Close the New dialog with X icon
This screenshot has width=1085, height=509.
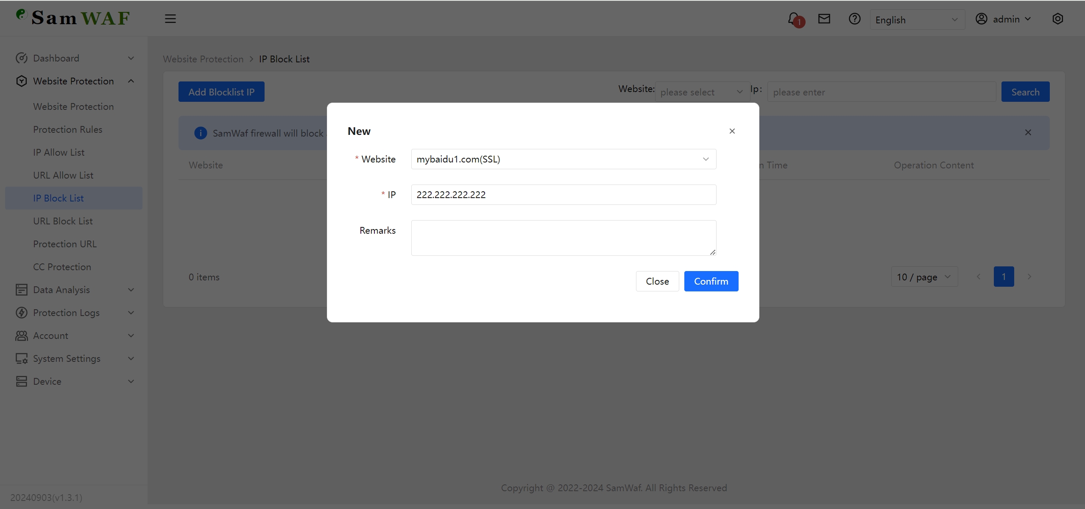[x=732, y=131]
